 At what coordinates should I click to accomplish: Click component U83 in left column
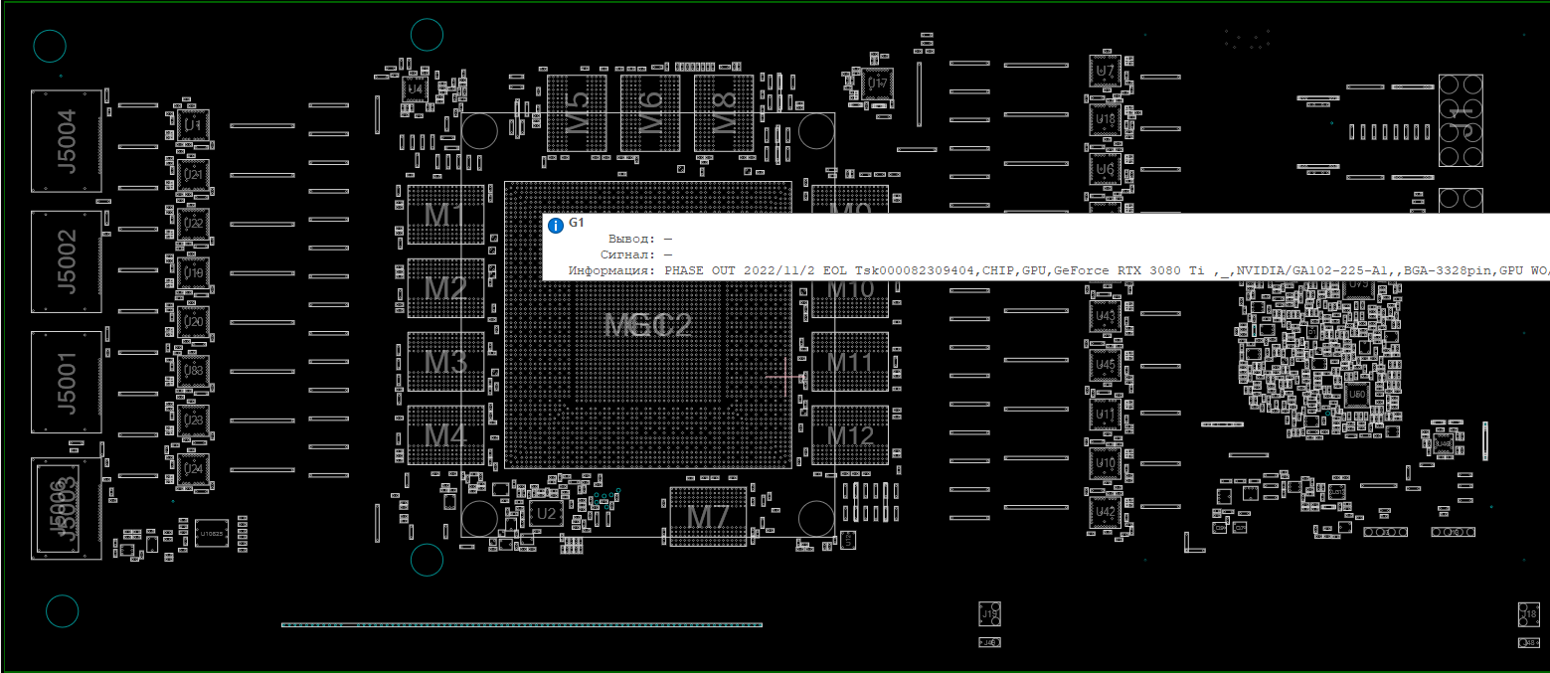193,371
